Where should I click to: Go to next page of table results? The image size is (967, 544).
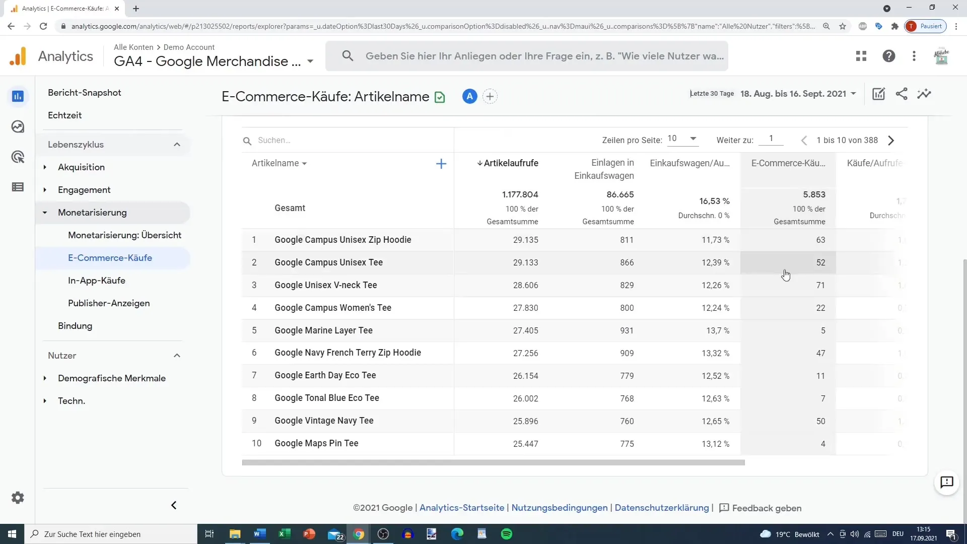pyautogui.click(x=891, y=141)
